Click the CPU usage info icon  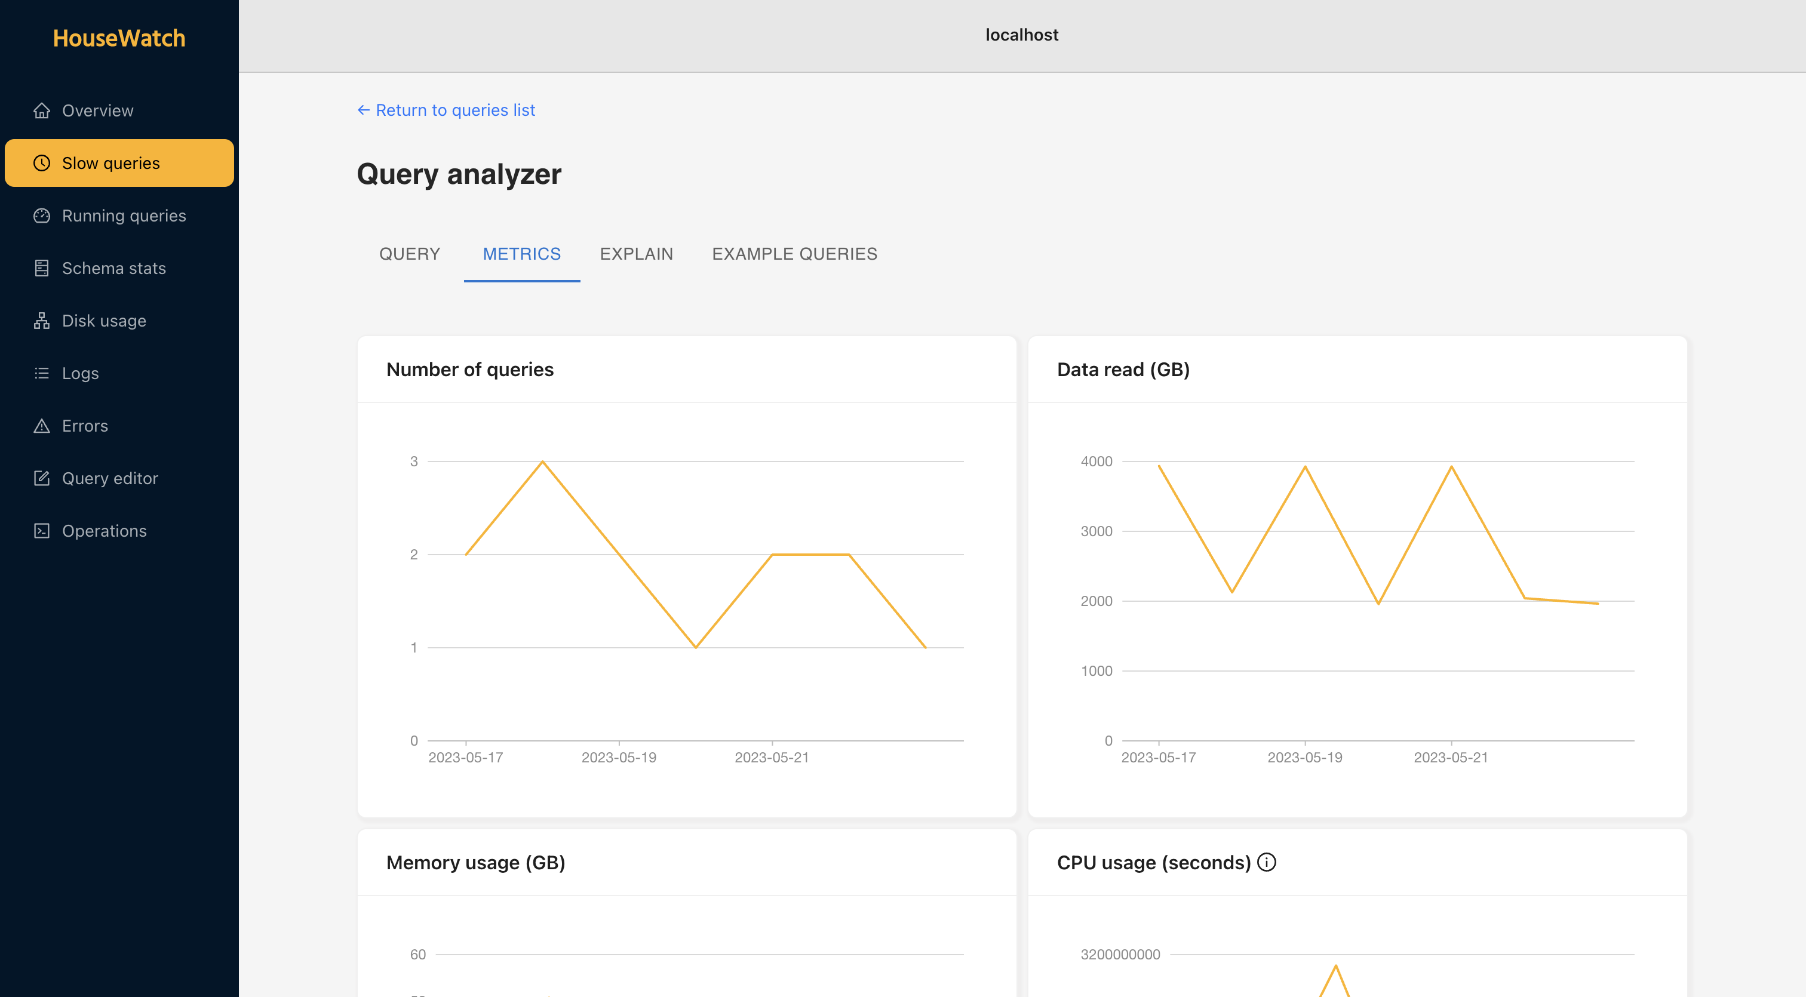pos(1266,861)
